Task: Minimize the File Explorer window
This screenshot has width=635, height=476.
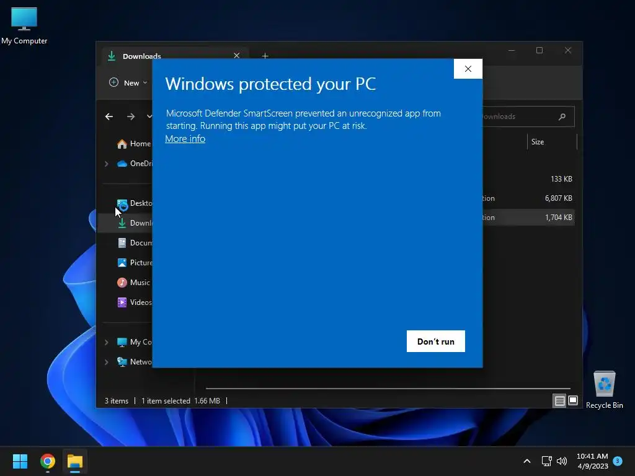Action: (512, 51)
